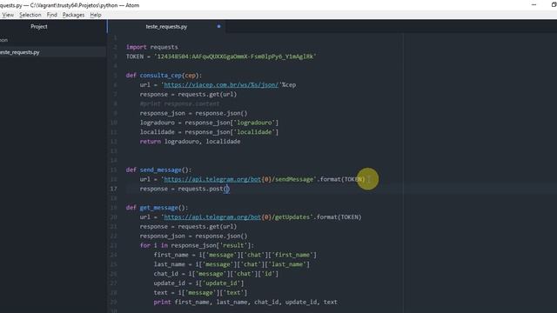Select the python root folder in tree
The height and width of the screenshot is (313, 557).
(x=3, y=40)
